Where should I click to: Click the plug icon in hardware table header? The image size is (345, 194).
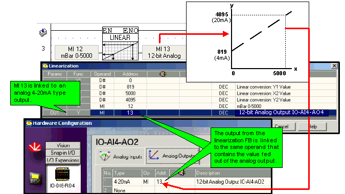click(182, 173)
